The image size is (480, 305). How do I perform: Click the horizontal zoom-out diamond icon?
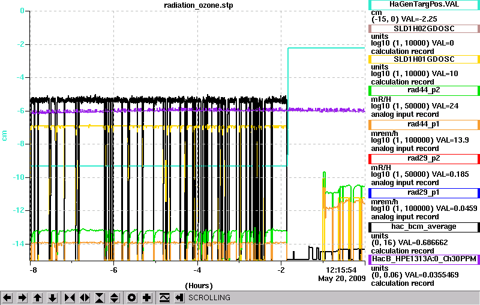coord(85,297)
